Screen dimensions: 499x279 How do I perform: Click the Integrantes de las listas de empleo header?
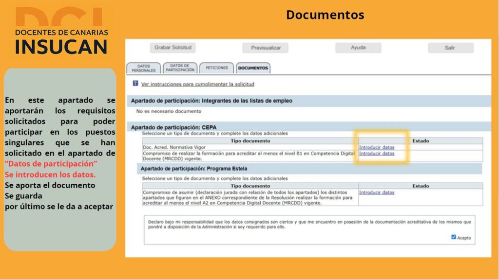[211, 101]
